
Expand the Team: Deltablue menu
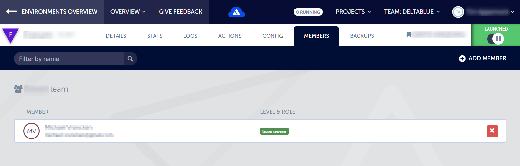pyautogui.click(x=412, y=12)
